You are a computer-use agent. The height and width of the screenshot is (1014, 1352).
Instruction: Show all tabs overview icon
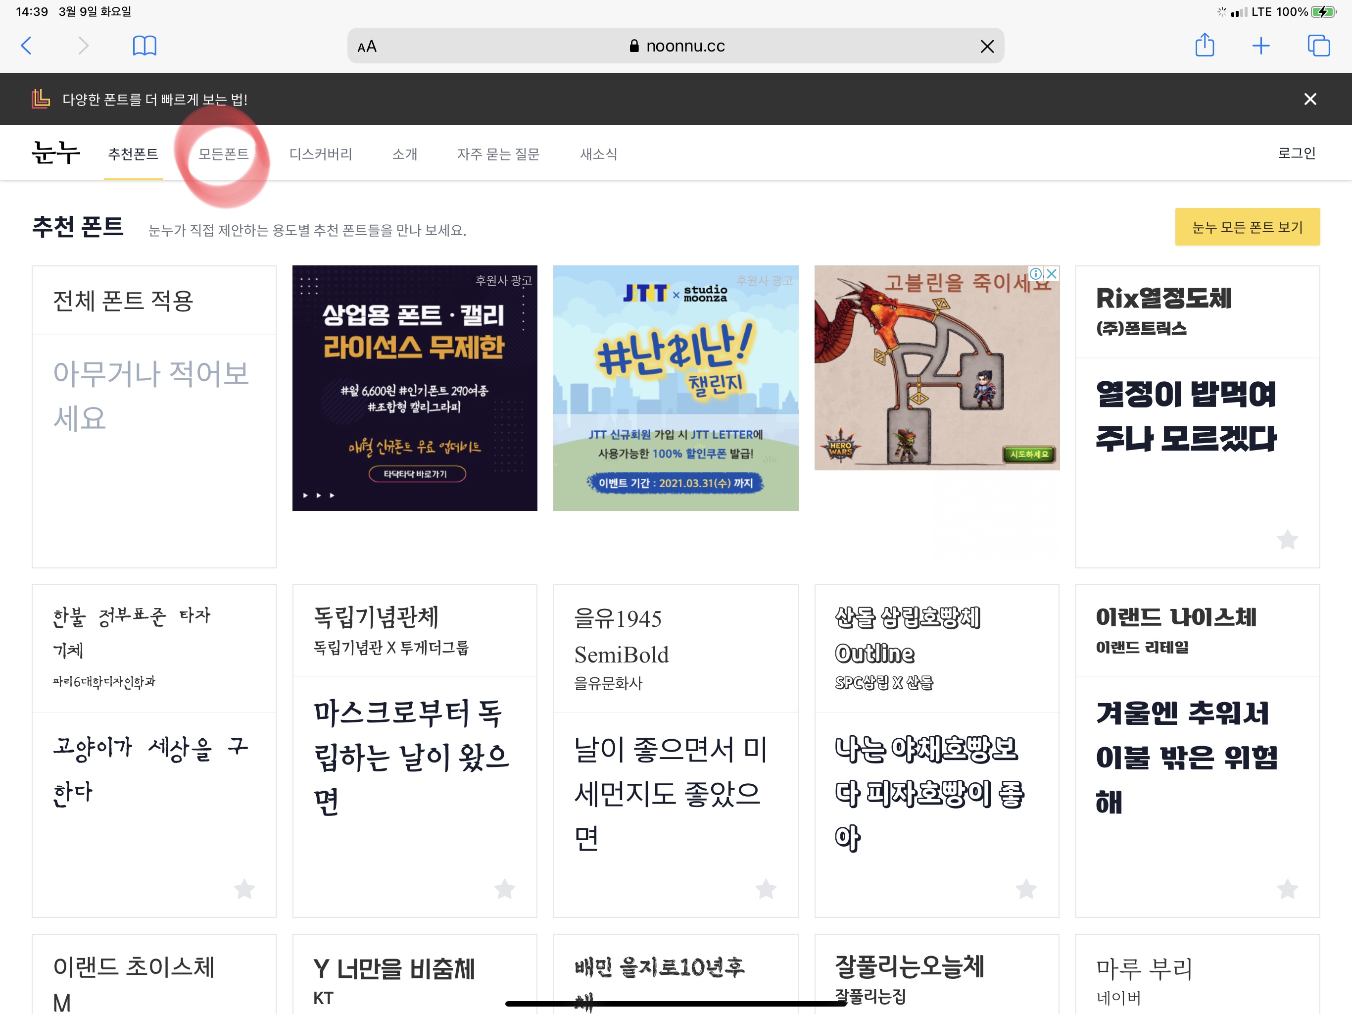pyautogui.click(x=1318, y=46)
